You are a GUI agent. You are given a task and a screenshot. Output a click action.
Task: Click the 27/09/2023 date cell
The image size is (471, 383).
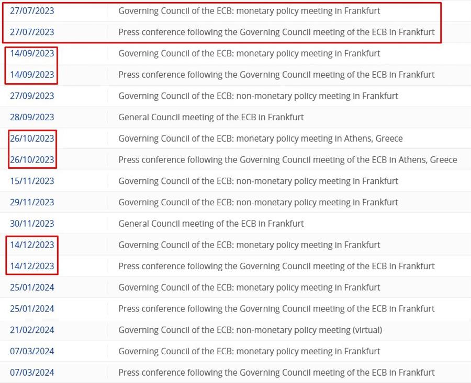pos(32,96)
